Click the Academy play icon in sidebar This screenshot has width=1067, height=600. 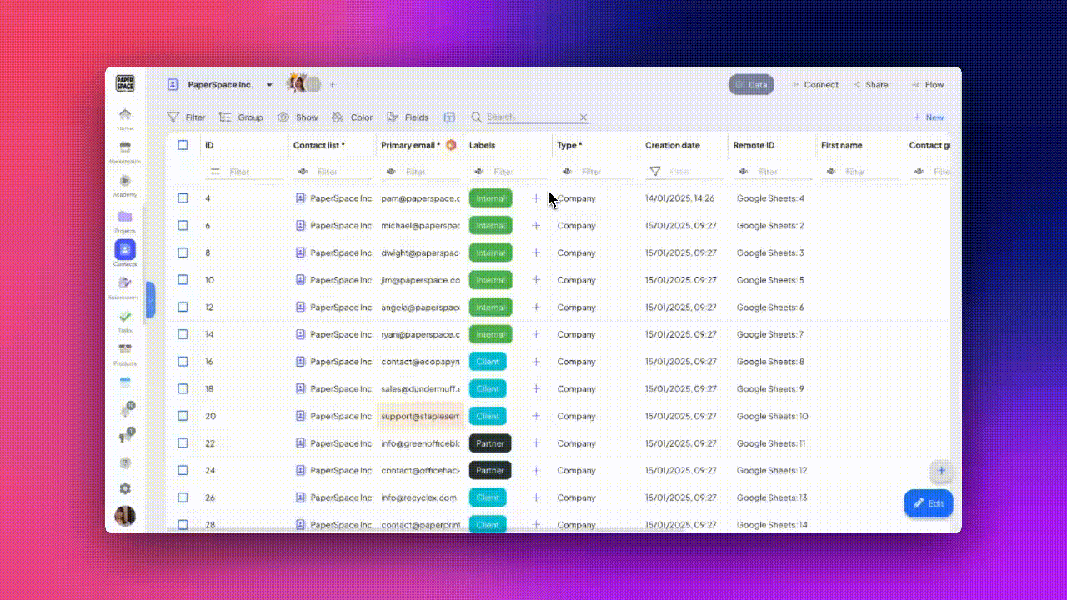125,181
